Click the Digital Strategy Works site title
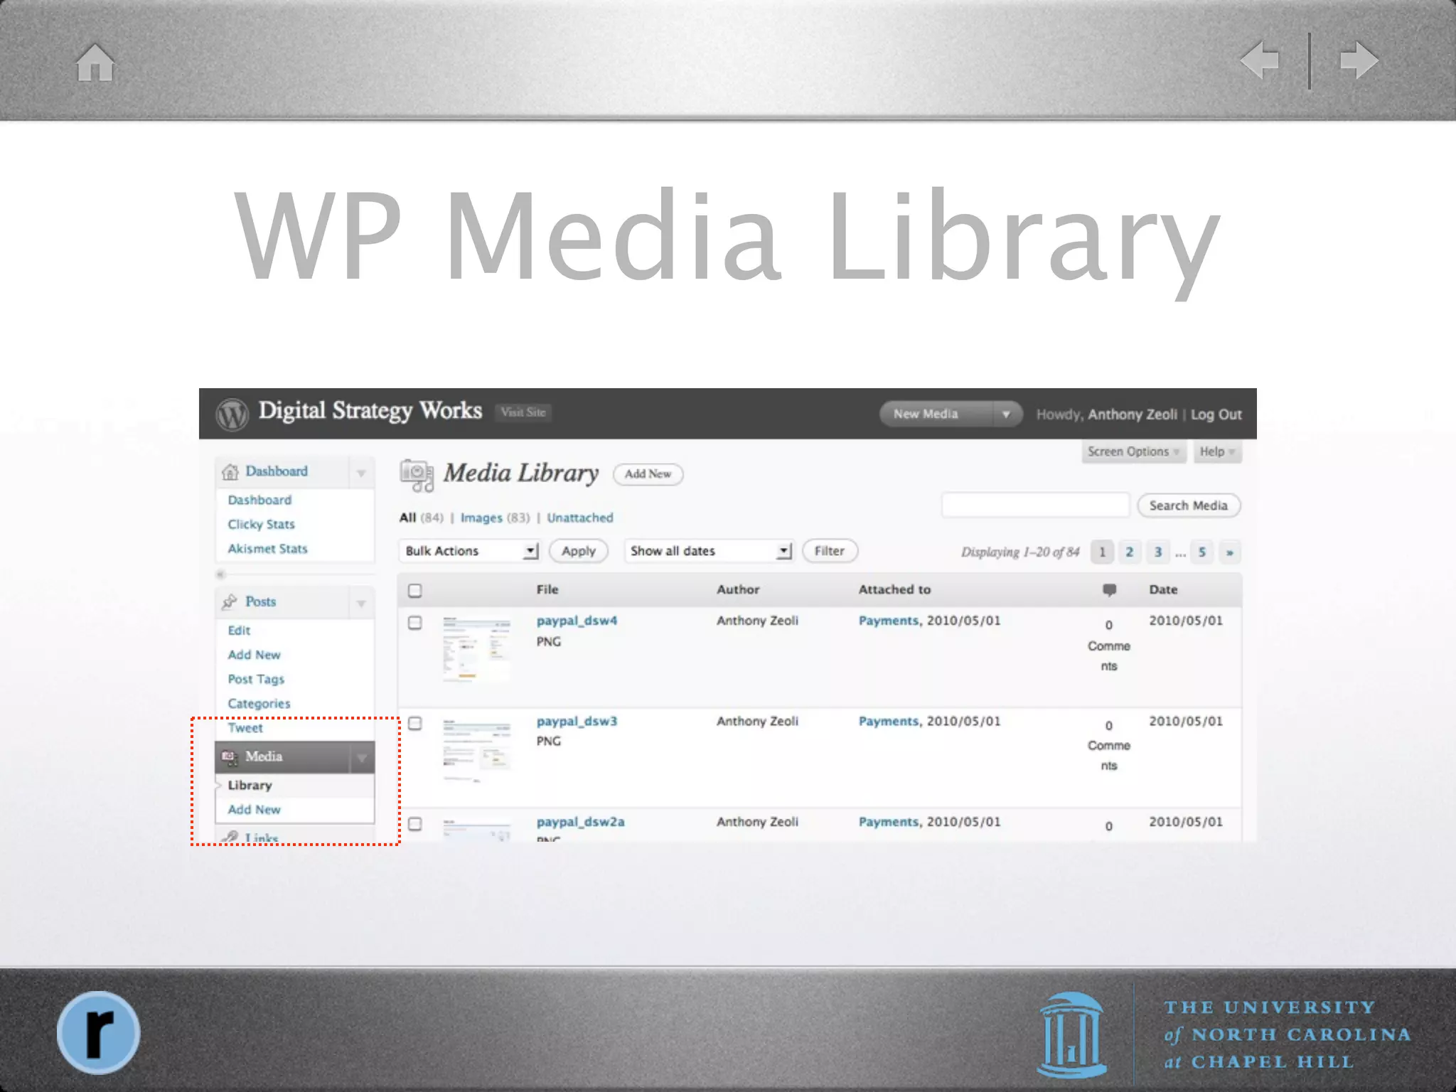The height and width of the screenshot is (1092, 1456). point(370,411)
